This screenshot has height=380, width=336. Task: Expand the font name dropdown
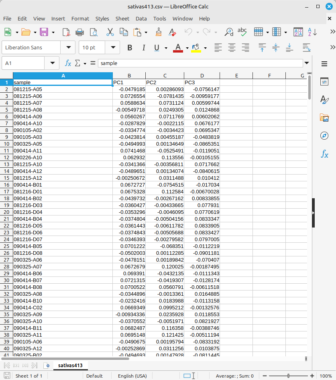coord(68,47)
